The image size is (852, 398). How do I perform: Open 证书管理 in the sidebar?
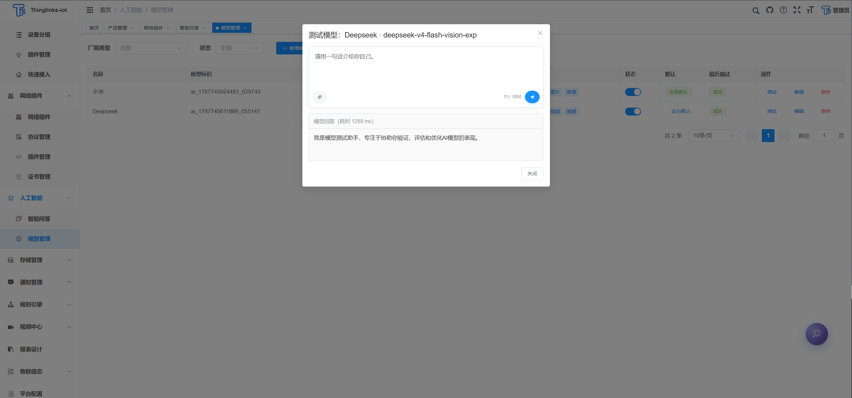click(40, 177)
